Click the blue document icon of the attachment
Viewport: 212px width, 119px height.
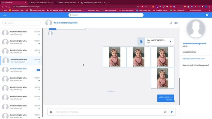click(141, 41)
